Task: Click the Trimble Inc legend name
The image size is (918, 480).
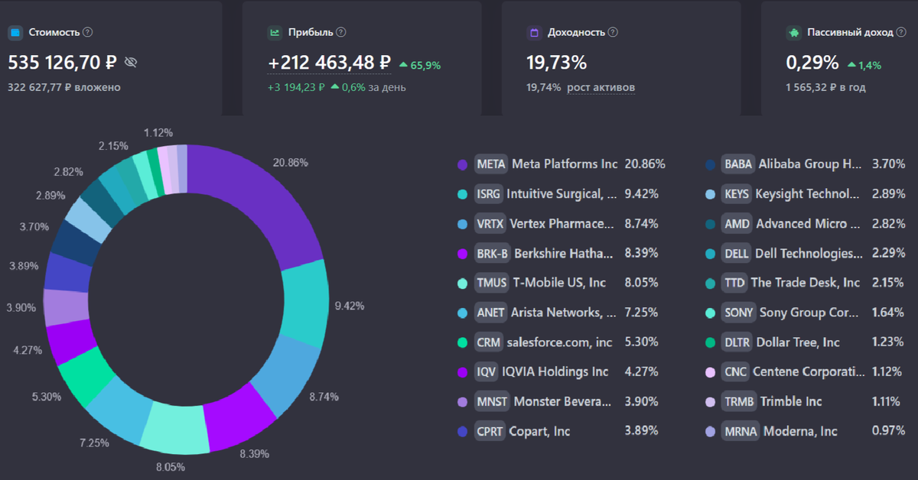Action: [x=791, y=401]
